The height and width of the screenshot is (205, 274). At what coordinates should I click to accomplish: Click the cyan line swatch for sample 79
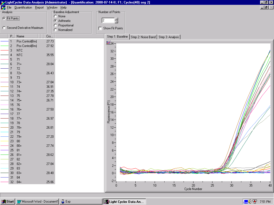point(4,132)
